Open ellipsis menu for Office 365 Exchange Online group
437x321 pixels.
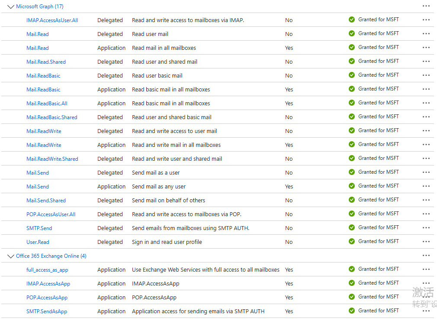point(426,256)
